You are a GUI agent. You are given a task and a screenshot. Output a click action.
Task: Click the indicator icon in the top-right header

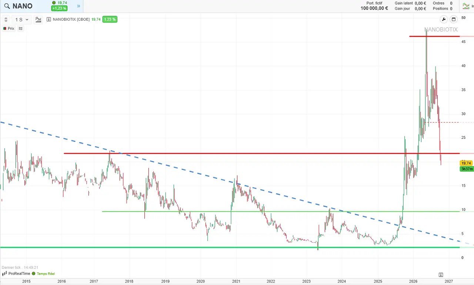(x=466, y=6)
